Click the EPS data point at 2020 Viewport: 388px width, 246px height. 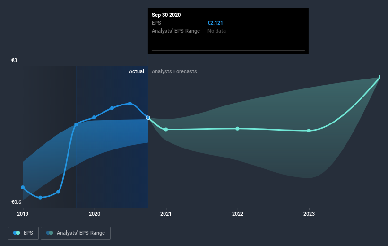(94, 117)
